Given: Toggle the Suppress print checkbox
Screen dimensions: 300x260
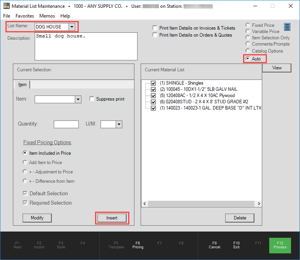Looking at the screenshot, I should [x=92, y=99].
